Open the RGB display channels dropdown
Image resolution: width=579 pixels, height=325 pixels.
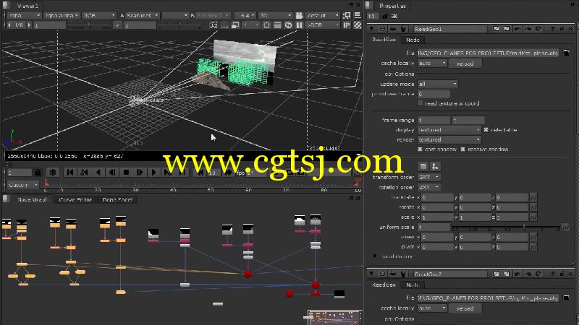click(99, 15)
